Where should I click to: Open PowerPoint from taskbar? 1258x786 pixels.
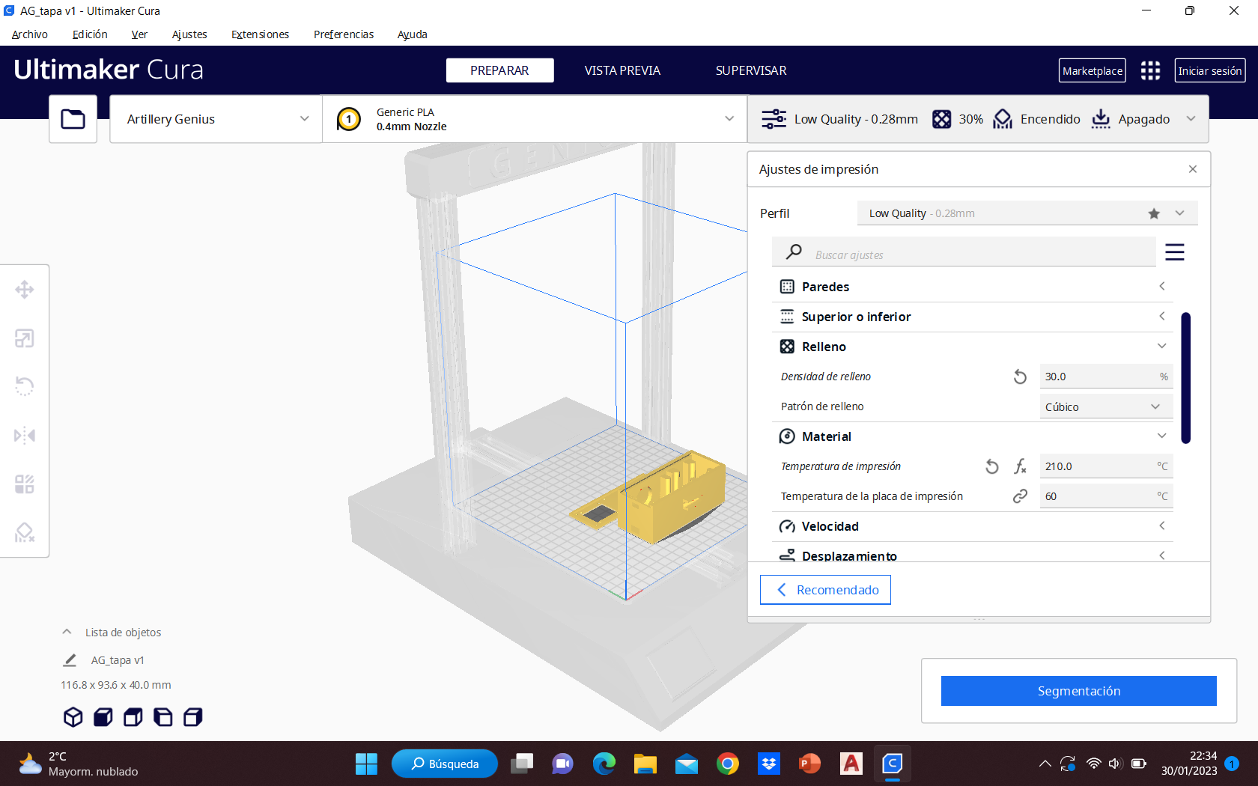point(809,764)
